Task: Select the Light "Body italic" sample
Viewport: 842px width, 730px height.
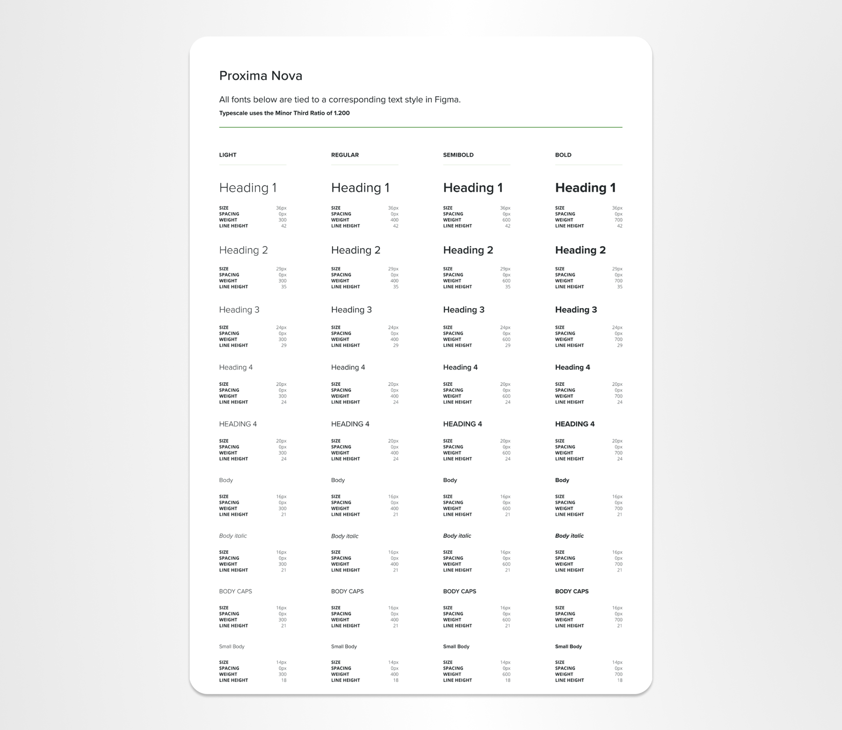Action: tap(233, 536)
